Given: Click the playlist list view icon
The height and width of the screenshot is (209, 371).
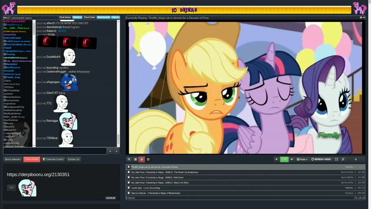Looking at the screenshot, I should coord(136,160).
